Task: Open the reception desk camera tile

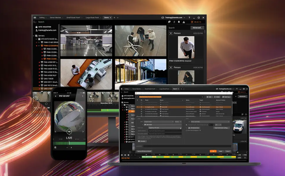Action: [86, 74]
